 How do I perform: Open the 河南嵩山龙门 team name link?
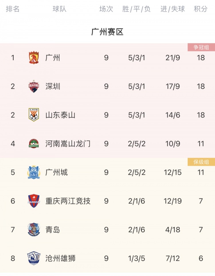68,144
